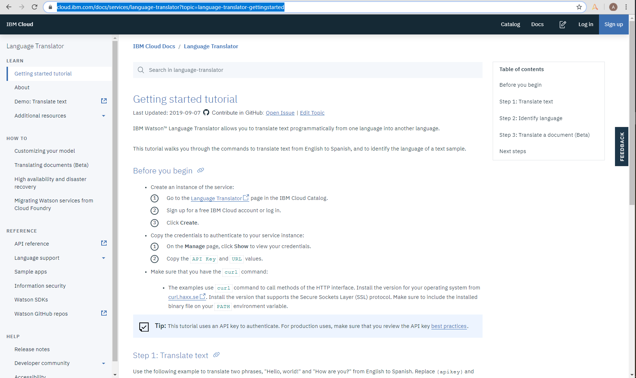Click the padlock site info icon
Image resolution: width=636 pixels, height=378 pixels.
coord(50,7)
